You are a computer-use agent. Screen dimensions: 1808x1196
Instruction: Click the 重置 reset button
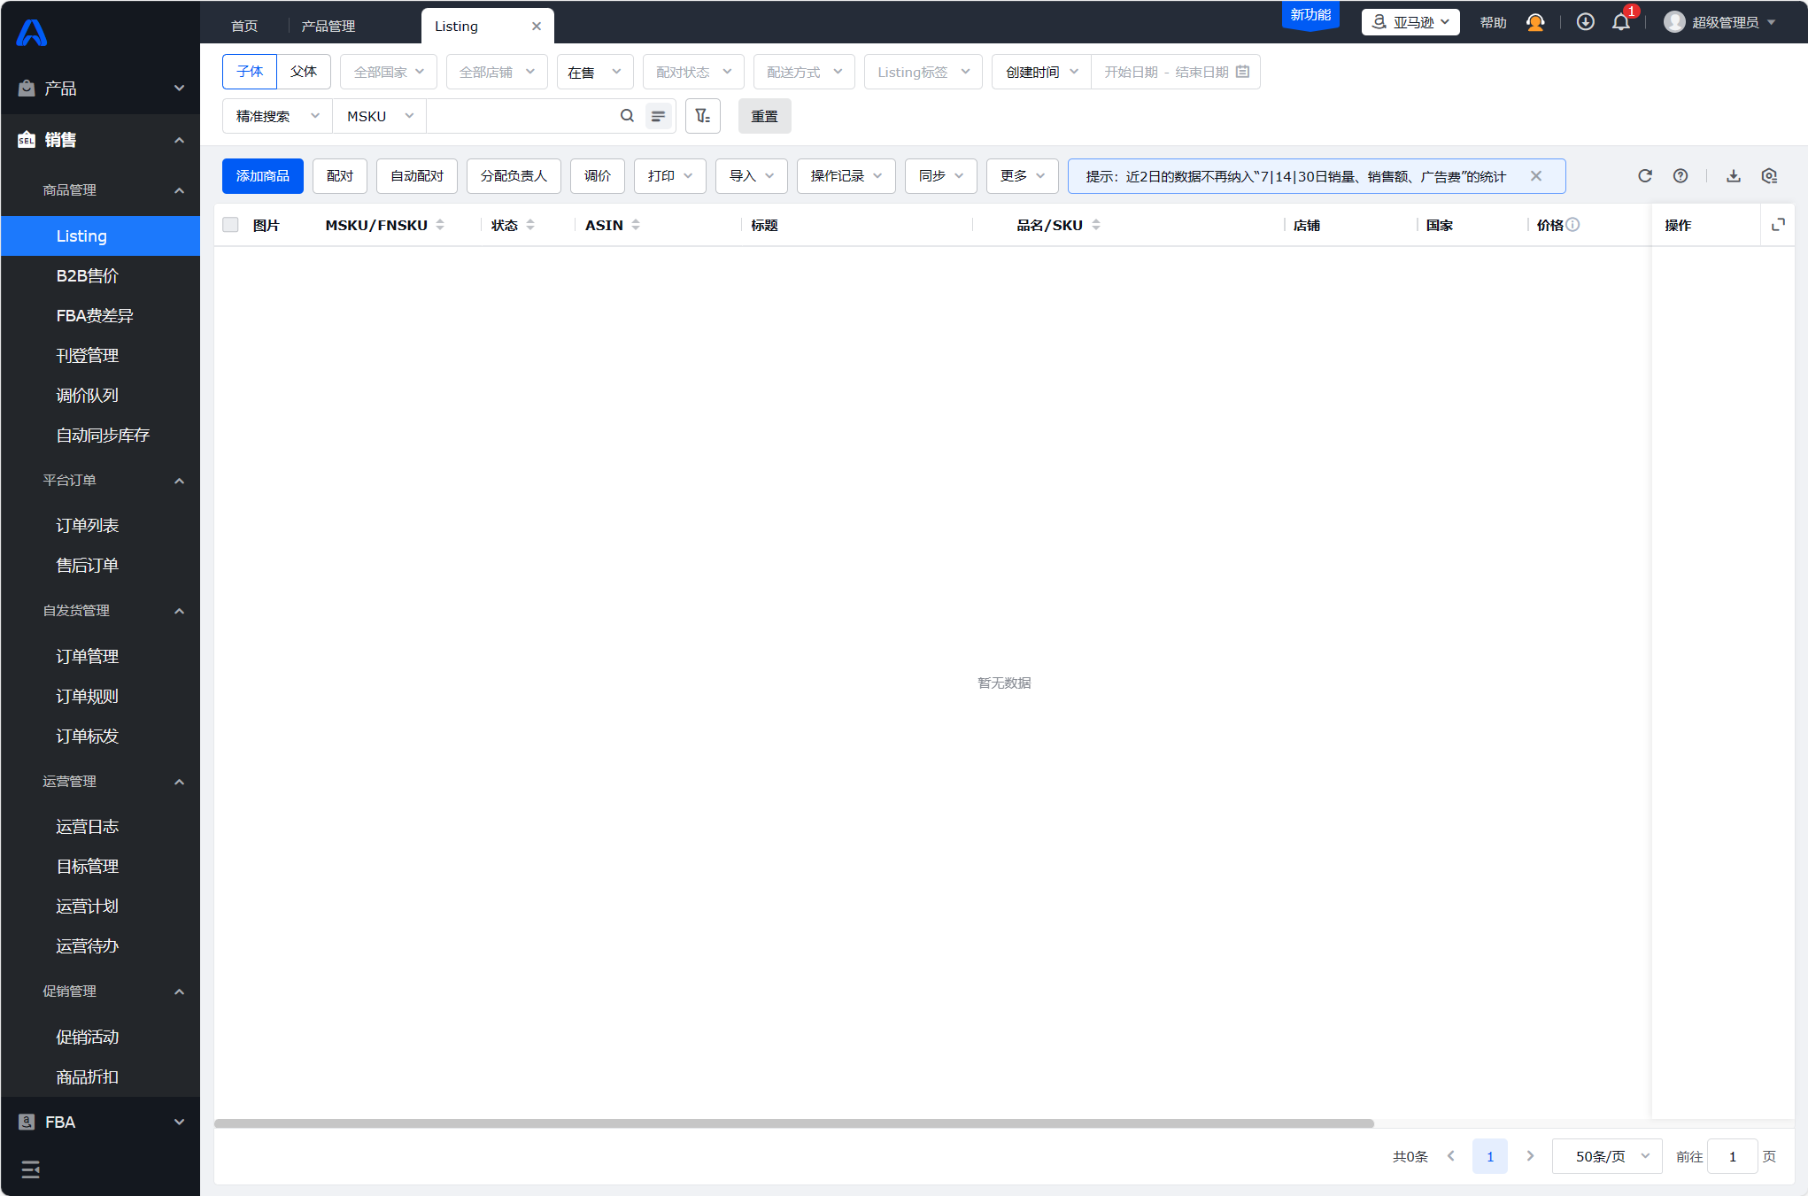tap(764, 116)
